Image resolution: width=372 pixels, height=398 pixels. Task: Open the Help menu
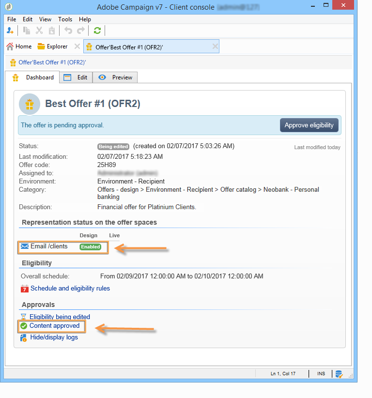click(x=85, y=19)
